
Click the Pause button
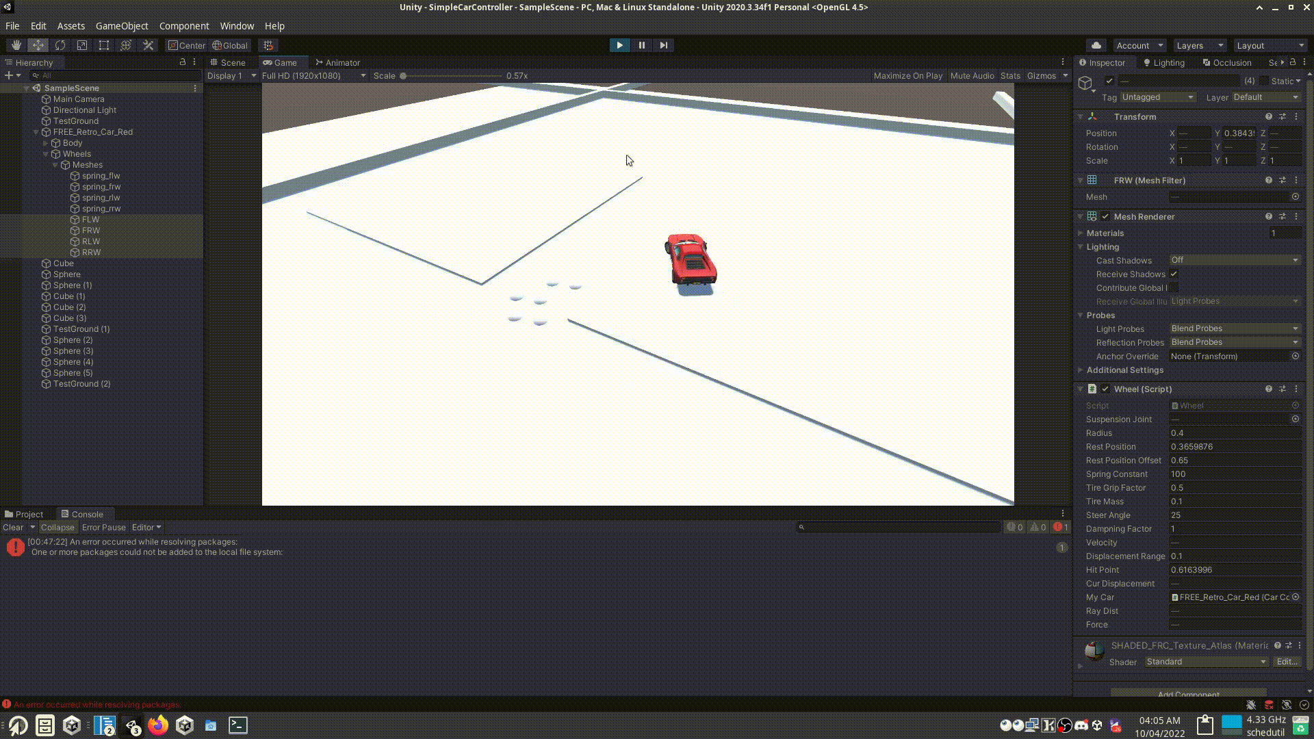click(x=641, y=45)
